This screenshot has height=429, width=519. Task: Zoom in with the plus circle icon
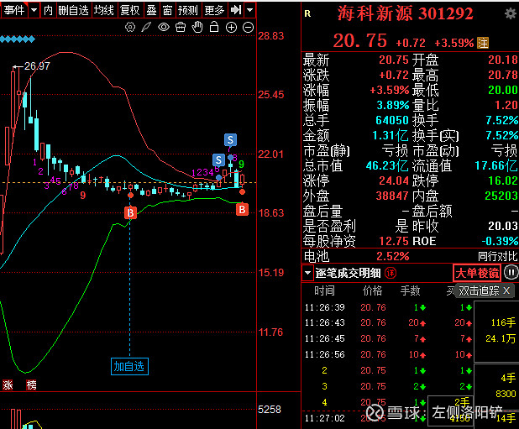pyautogui.click(x=231, y=28)
